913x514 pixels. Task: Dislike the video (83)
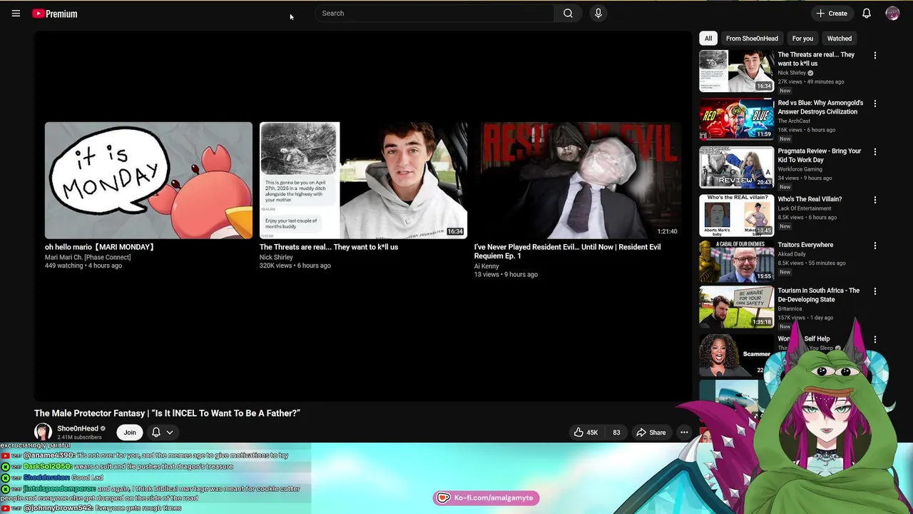tap(615, 432)
